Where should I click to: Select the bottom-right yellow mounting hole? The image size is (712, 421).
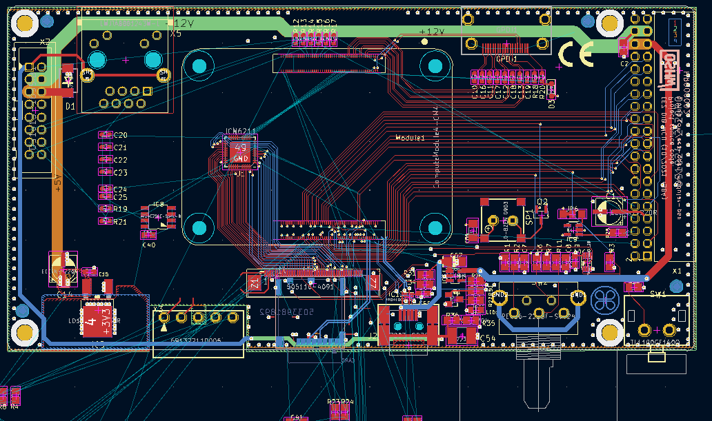click(610, 332)
